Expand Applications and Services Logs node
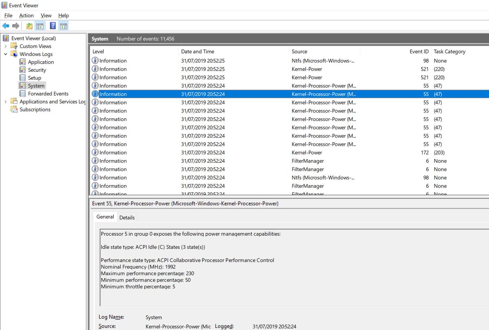 tap(5, 102)
